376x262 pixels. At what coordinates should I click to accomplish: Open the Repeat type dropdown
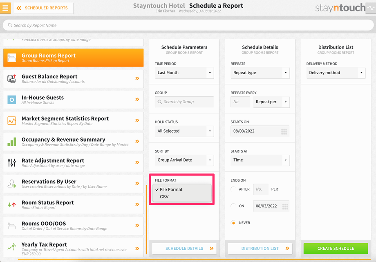[x=260, y=73]
